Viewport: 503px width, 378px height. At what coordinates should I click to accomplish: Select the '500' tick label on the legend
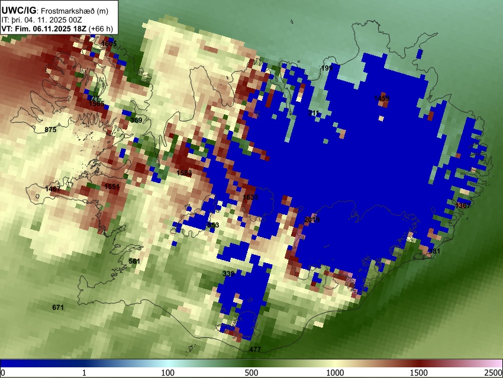pyautogui.click(x=251, y=373)
